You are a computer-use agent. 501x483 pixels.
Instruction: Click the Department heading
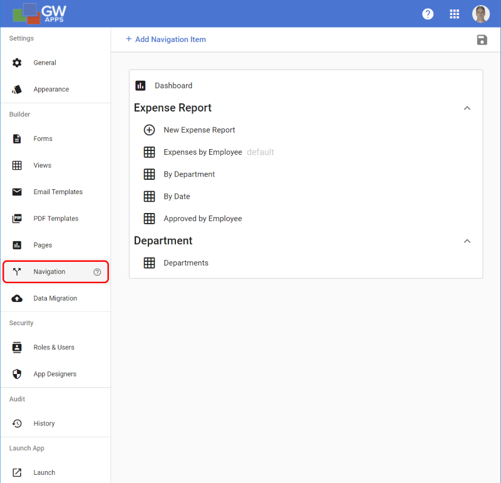tap(163, 241)
